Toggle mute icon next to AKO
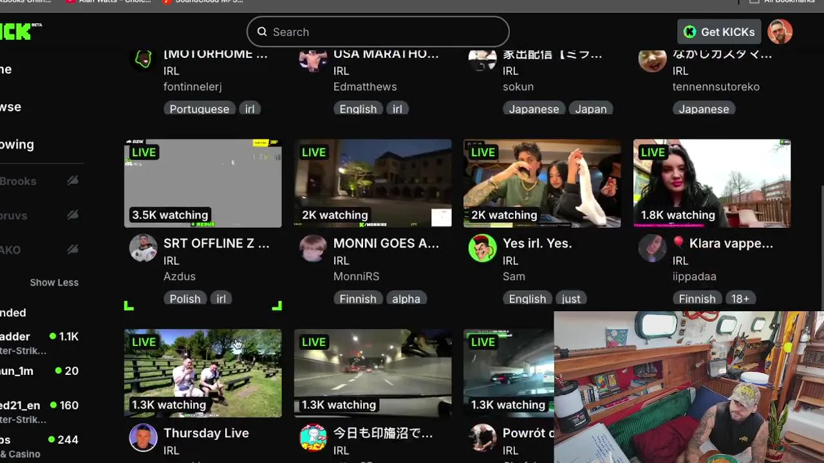Image resolution: width=824 pixels, height=463 pixels. 73,249
